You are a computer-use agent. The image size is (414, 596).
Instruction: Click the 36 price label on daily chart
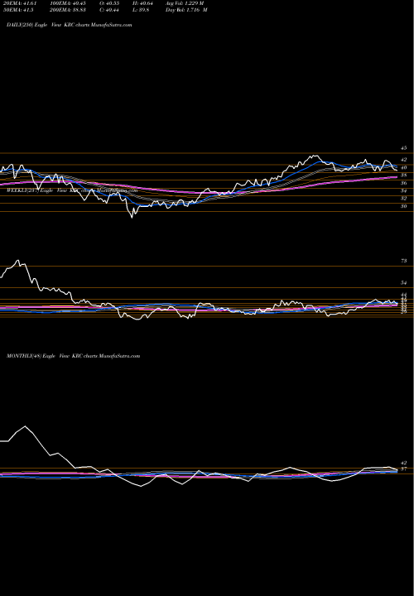[404, 183]
